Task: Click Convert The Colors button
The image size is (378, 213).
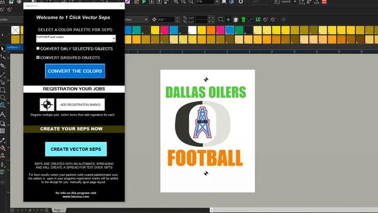Action: click(75, 71)
